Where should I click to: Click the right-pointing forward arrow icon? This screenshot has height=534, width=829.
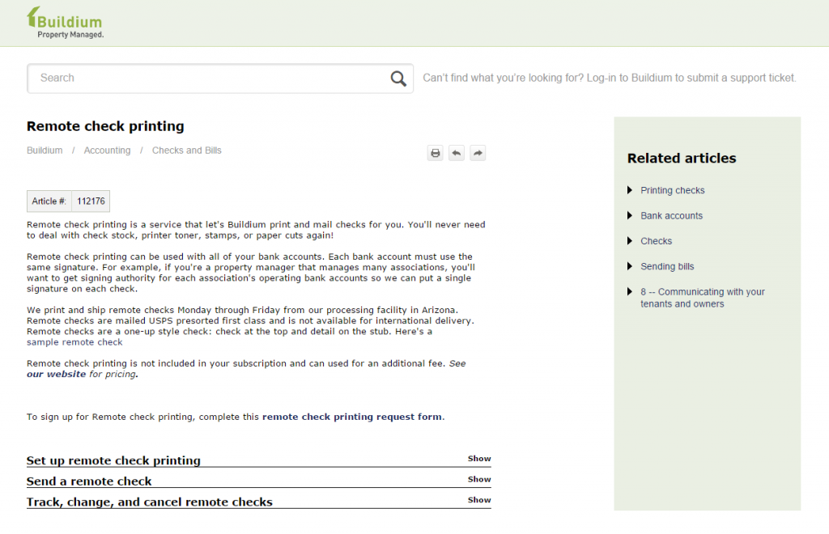[478, 153]
